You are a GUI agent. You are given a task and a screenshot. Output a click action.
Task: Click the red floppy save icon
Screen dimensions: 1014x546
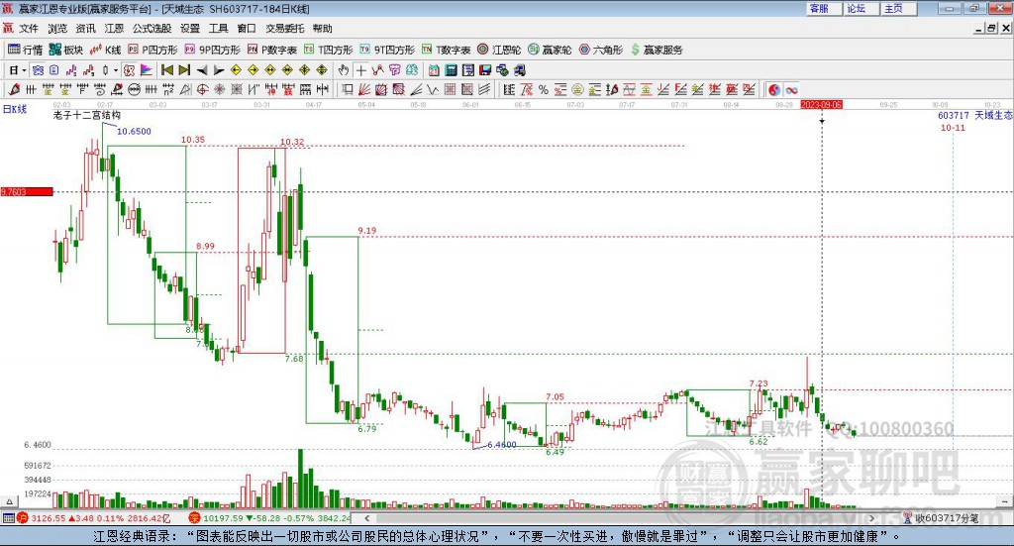click(484, 70)
